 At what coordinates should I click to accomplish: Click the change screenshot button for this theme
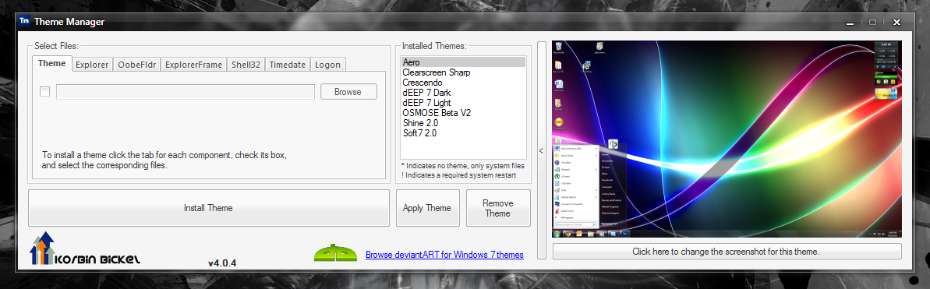click(727, 251)
